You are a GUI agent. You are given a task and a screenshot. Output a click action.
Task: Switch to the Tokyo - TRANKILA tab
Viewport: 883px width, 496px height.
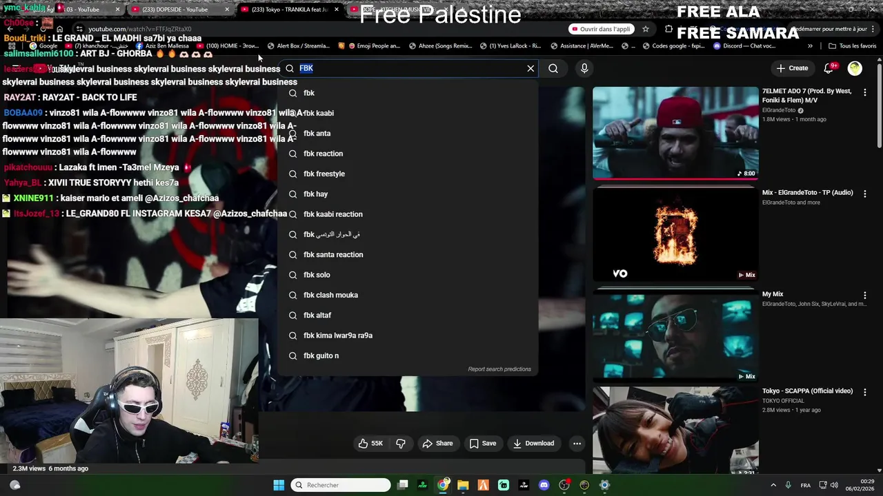[x=290, y=10]
